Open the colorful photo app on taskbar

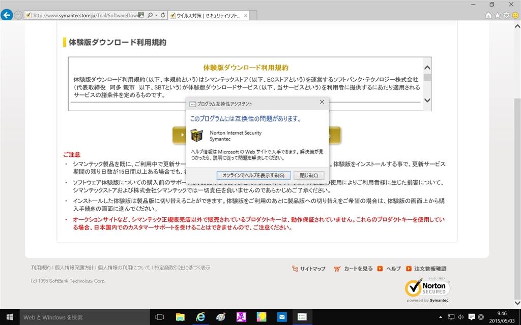coord(262,317)
